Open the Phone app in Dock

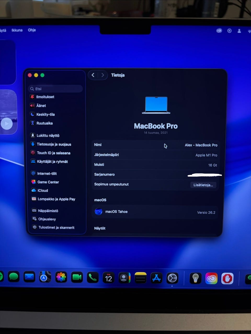(93, 278)
